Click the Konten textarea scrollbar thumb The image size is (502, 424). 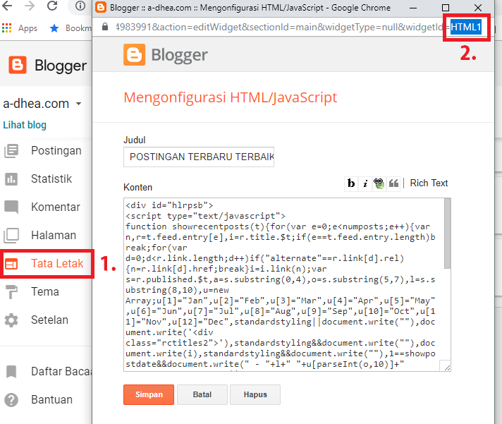447,234
